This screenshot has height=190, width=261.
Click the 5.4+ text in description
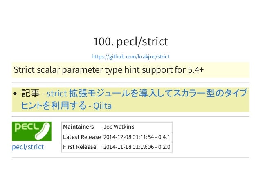click(196, 69)
